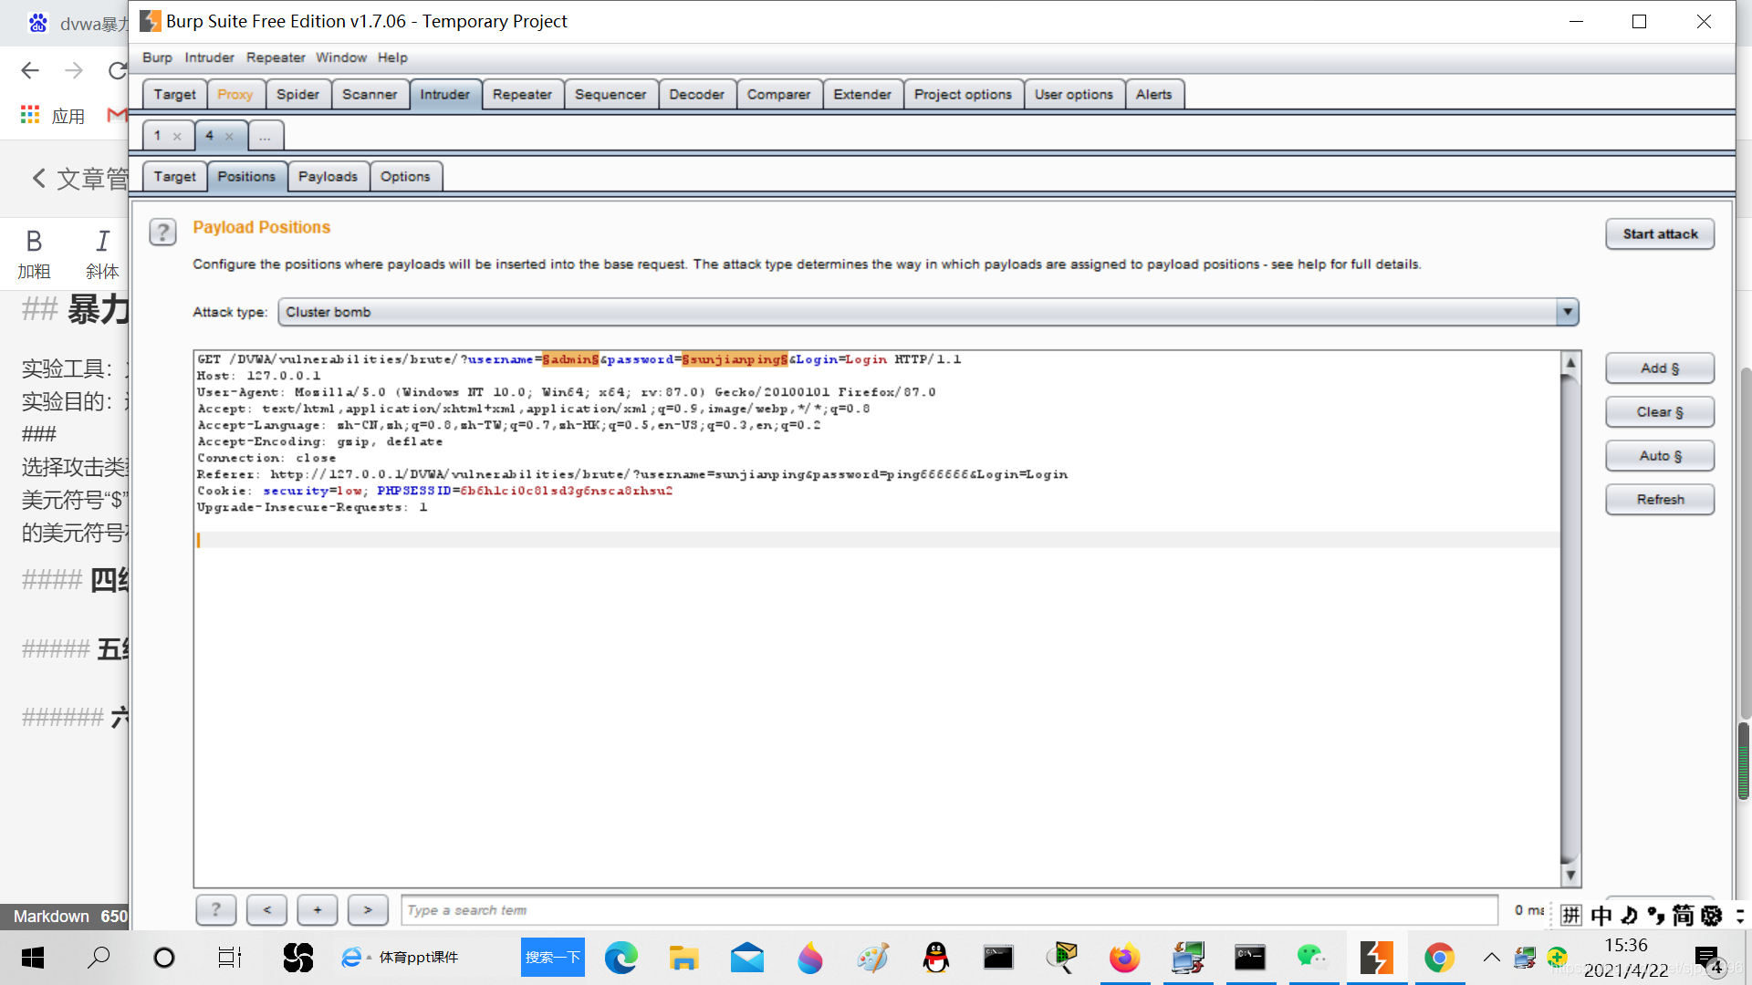Switch to the Sequencer tab

coord(610,94)
